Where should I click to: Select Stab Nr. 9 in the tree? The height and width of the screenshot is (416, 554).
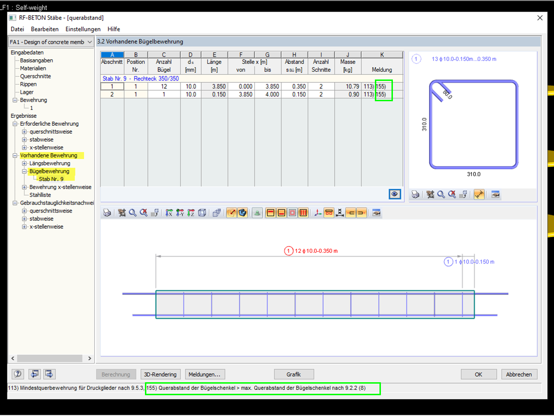tap(51, 179)
